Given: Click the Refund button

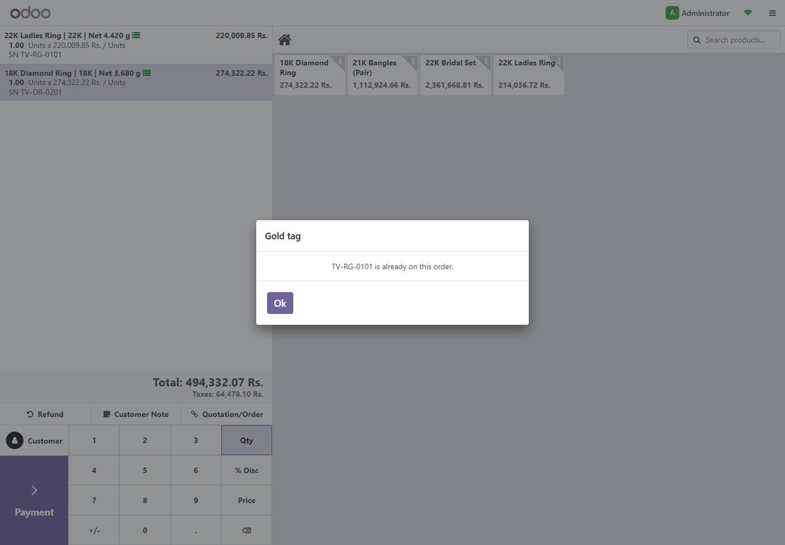Looking at the screenshot, I should (45, 414).
